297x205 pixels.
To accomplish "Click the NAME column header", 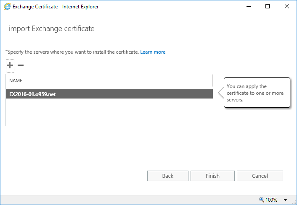I will (x=109, y=80).
